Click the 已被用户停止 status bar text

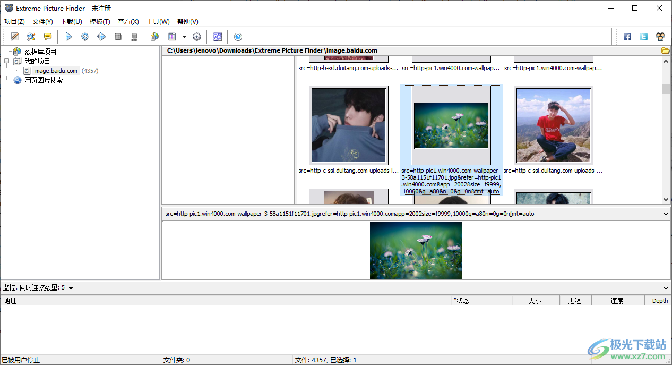tap(21, 360)
